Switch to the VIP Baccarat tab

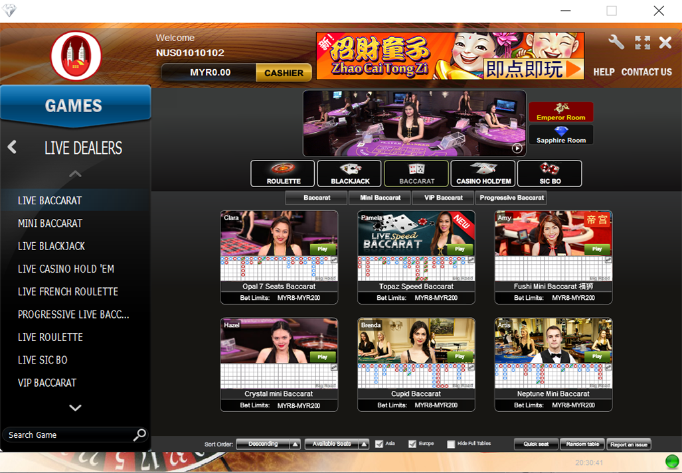pyautogui.click(x=444, y=198)
